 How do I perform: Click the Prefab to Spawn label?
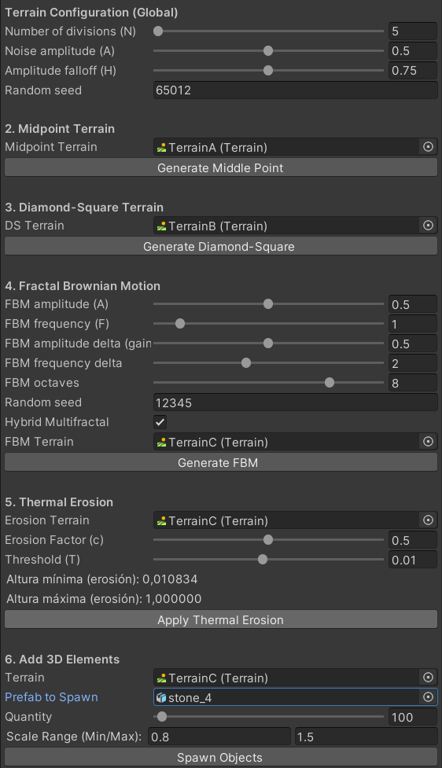[51, 697]
